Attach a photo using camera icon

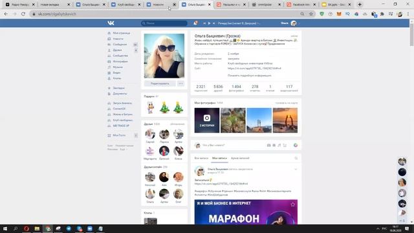pos(269,145)
